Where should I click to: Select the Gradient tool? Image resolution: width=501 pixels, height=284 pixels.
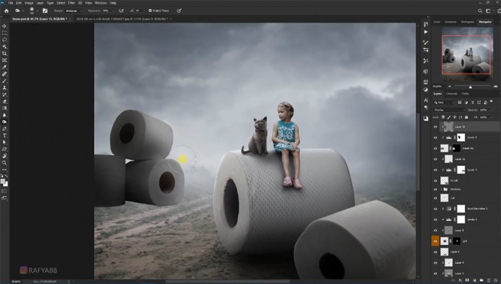click(4, 108)
